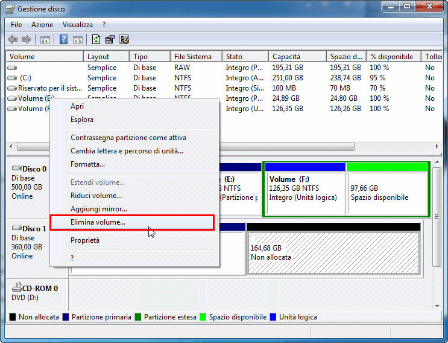This screenshot has height=343, width=448.
Task: Click green Partizione estesa legend swatch
Action: (x=138, y=317)
